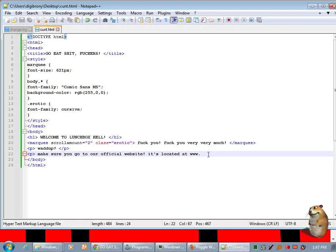Click the Replace toolbar icon
336x252 pixels.
[113, 20]
